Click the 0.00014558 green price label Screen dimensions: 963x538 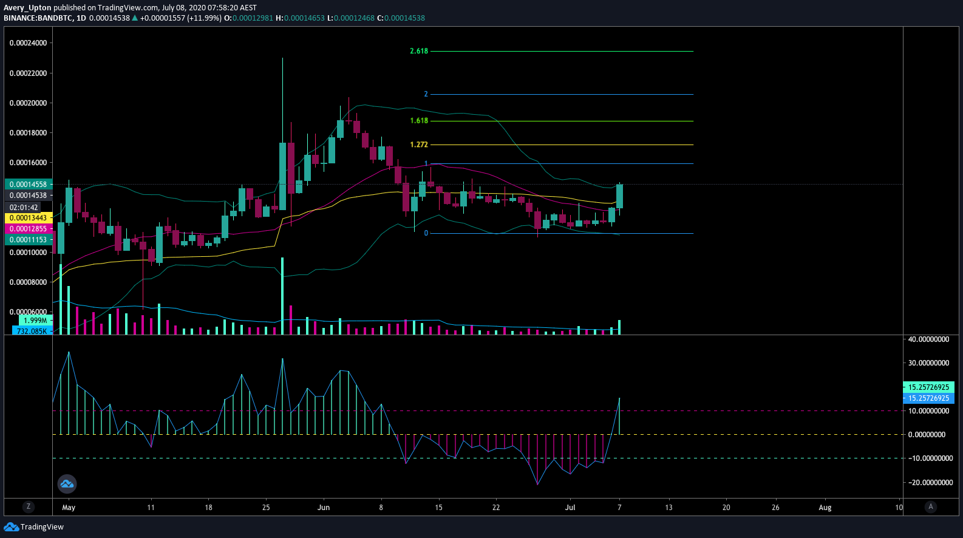coord(29,184)
